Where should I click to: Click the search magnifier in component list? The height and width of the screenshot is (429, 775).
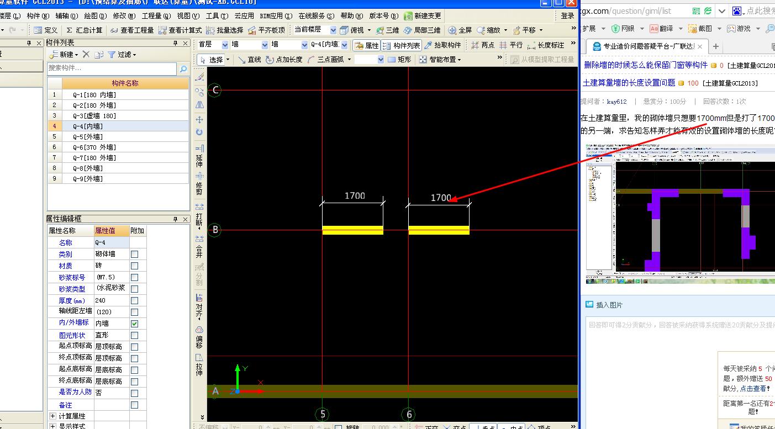pos(183,68)
